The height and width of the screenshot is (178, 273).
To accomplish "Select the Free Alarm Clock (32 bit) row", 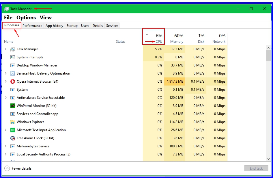I will 115,138.
